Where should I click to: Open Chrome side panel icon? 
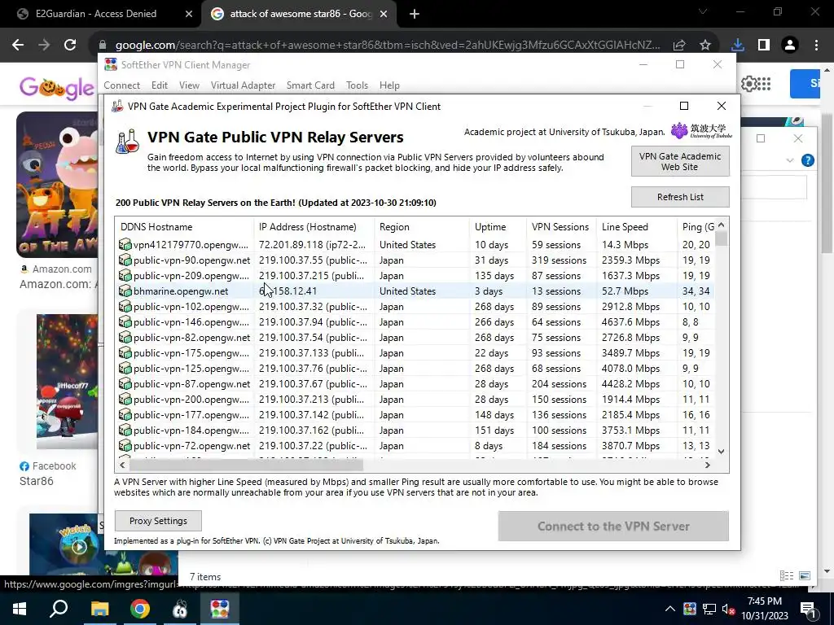point(764,46)
